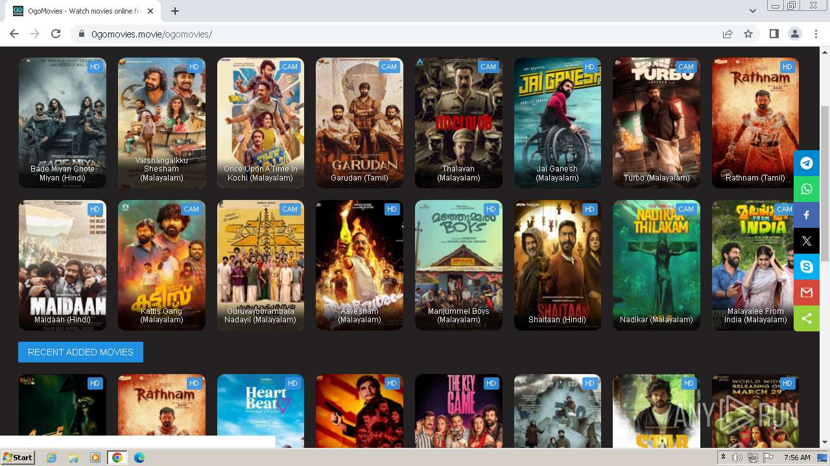Open Thalavan (Malayalam) movie poster
830x466 pixels.
click(458, 123)
